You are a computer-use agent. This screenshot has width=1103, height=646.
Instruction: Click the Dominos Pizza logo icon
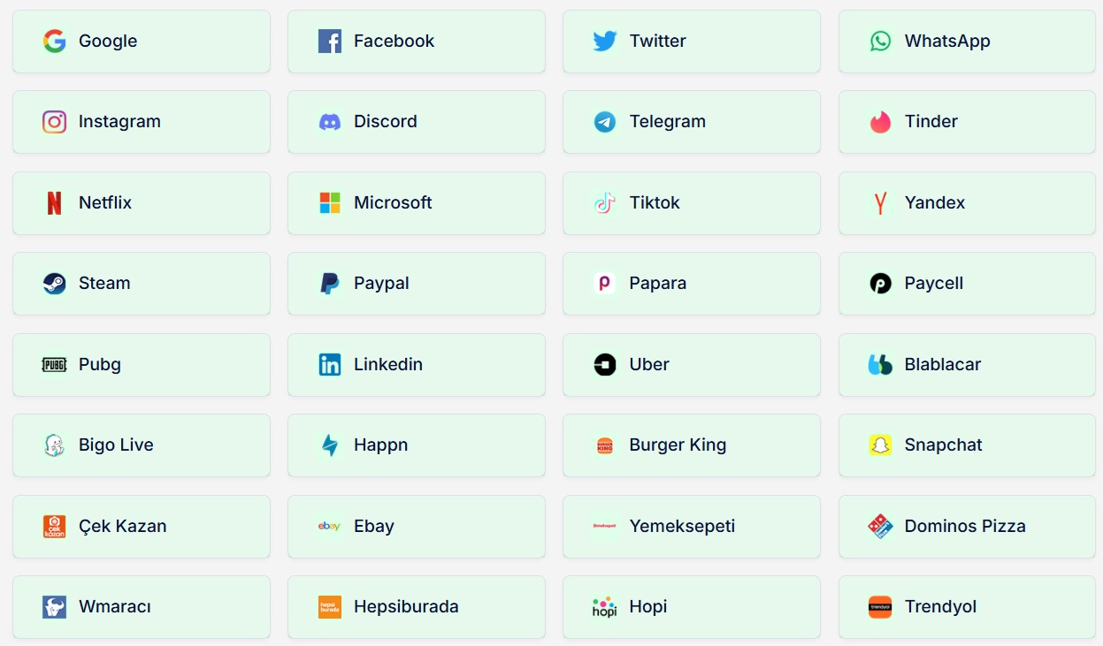pos(880,527)
